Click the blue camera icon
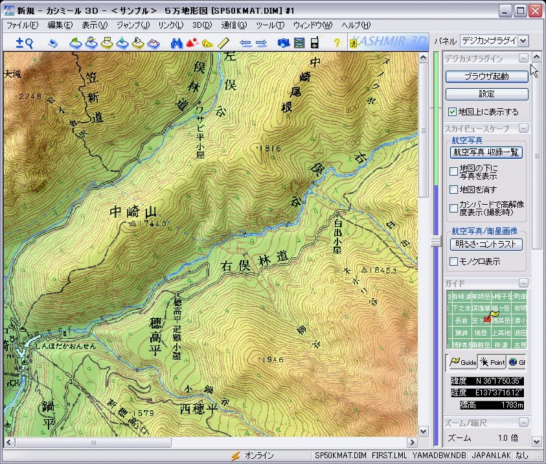Viewport: 546px width, 464px height. [x=284, y=43]
